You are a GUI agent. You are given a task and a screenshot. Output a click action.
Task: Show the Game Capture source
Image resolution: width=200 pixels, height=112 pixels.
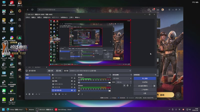[72, 87]
